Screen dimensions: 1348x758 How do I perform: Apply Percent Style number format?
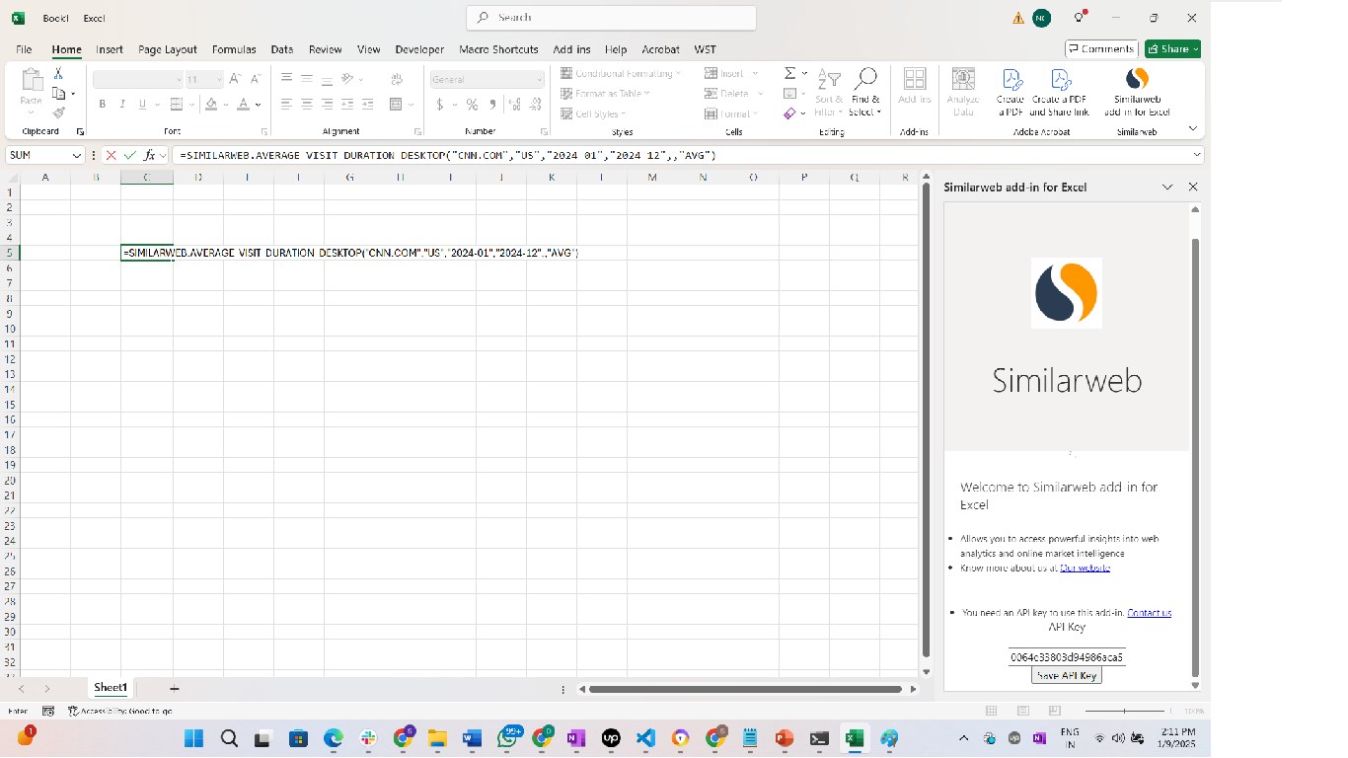click(x=472, y=105)
